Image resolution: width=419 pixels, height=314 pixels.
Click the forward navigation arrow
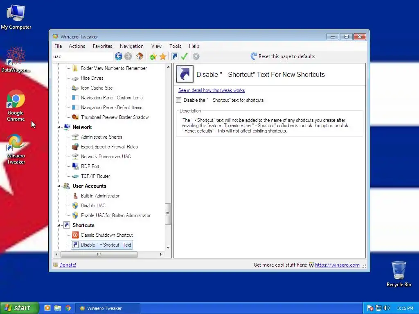pyautogui.click(x=128, y=56)
